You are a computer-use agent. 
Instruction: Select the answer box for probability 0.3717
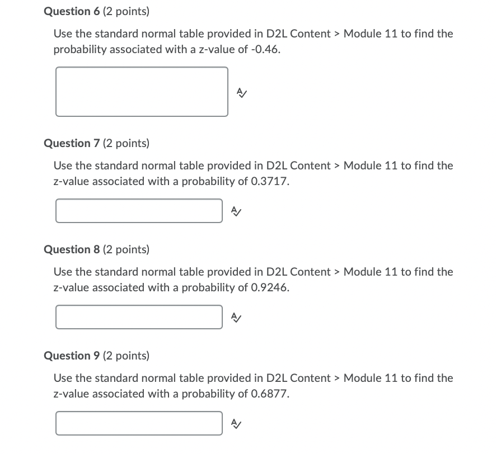138,211
